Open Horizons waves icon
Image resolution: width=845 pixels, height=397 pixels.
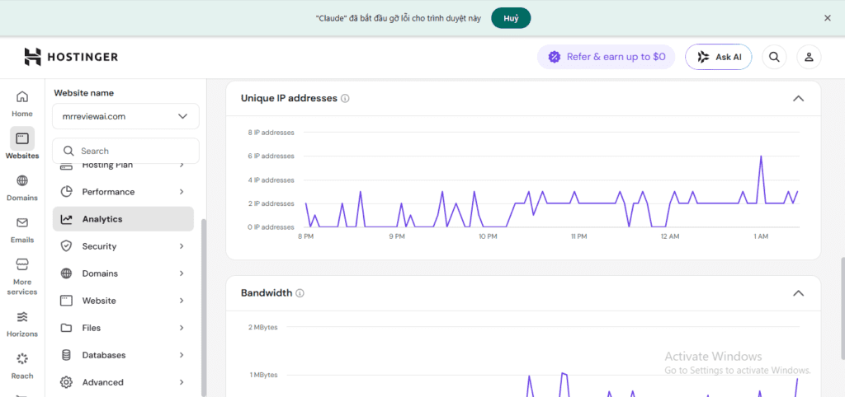22,315
